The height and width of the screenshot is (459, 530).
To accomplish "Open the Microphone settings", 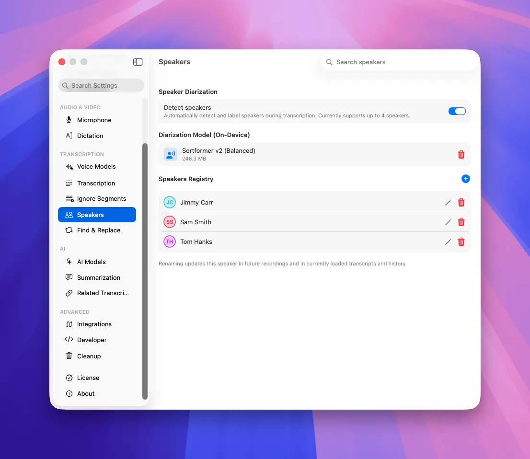I will pyautogui.click(x=97, y=120).
